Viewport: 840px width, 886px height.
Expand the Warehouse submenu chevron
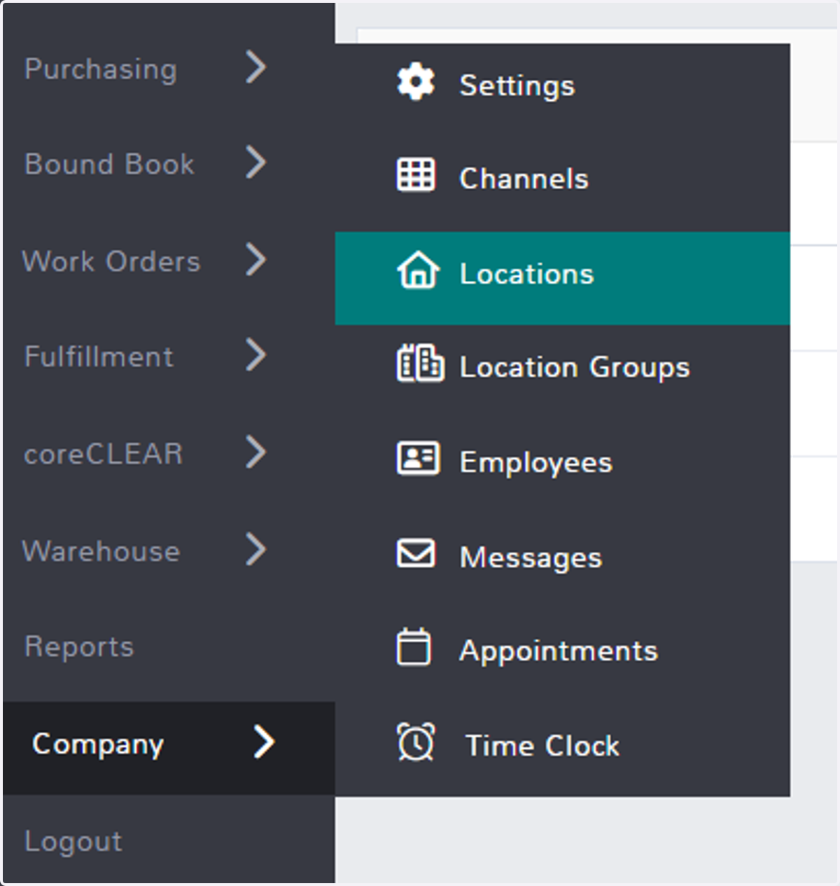coord(256,549)
